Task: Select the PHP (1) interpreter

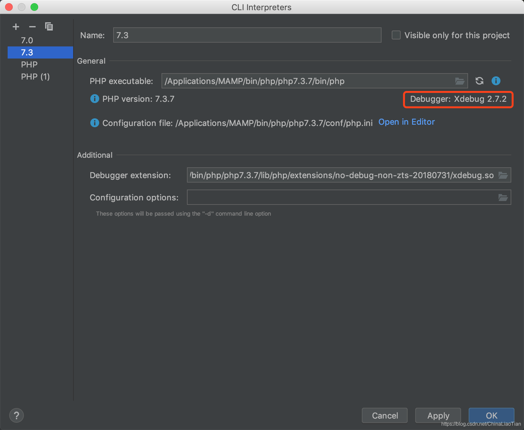Action: 35,76
